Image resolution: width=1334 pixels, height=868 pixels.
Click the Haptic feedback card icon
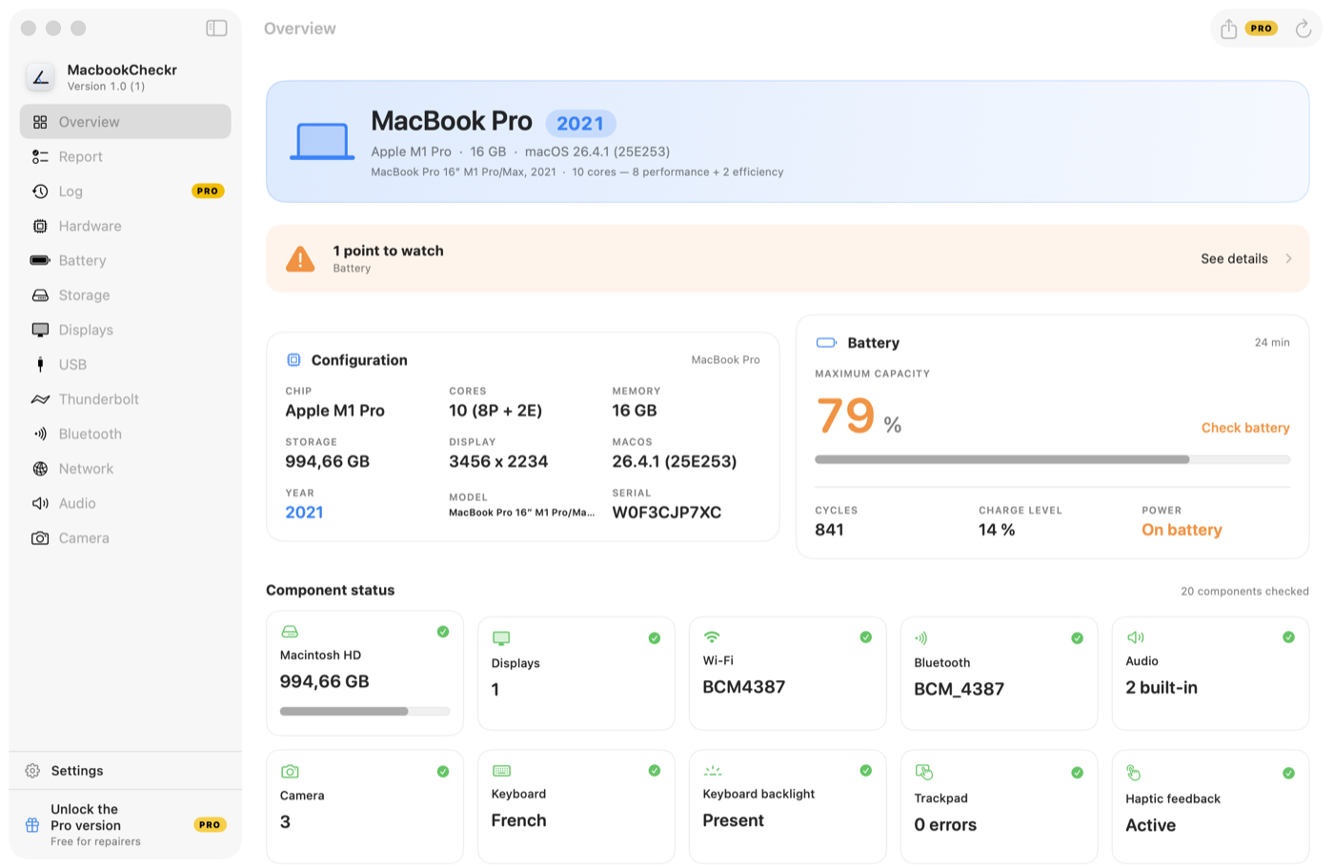1134,772
